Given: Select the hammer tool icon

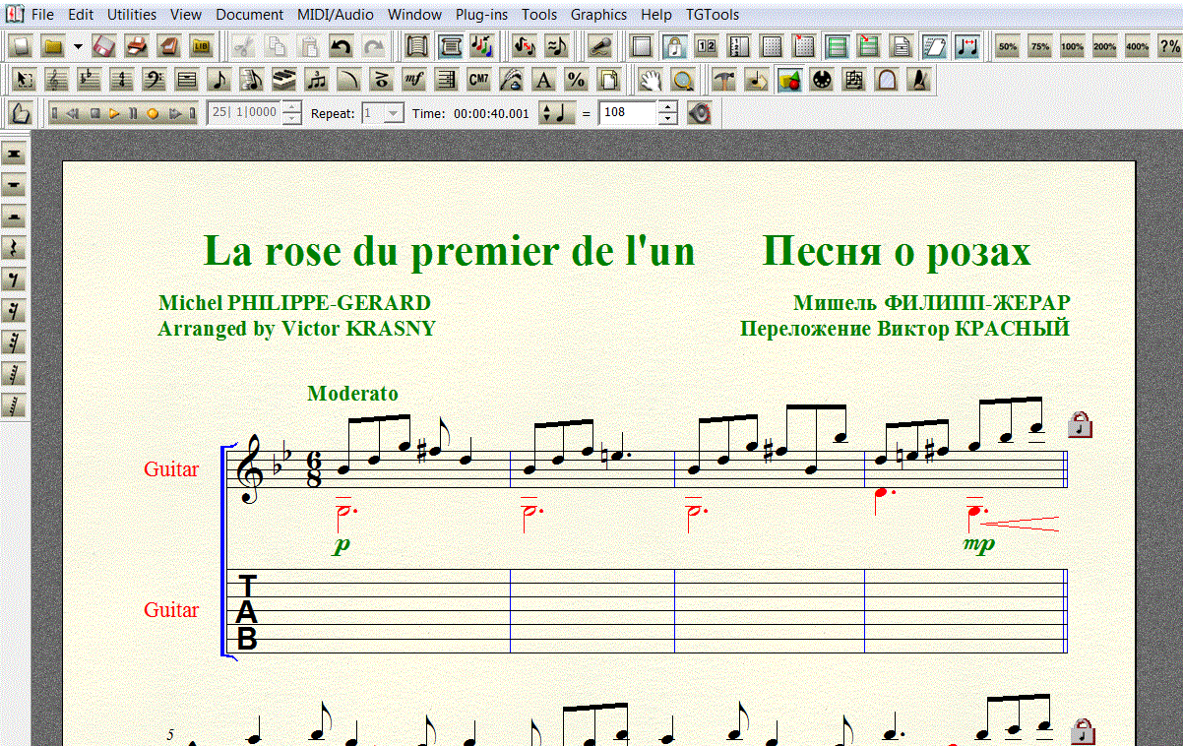Looking at the screenshot, I should click(x=723, y=81).
